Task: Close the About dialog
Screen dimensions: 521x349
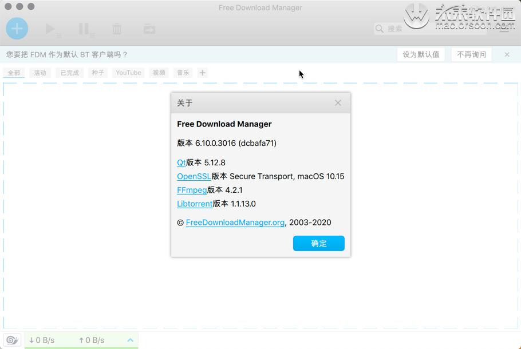Action: pyautogui.click(x=337, y=102)
